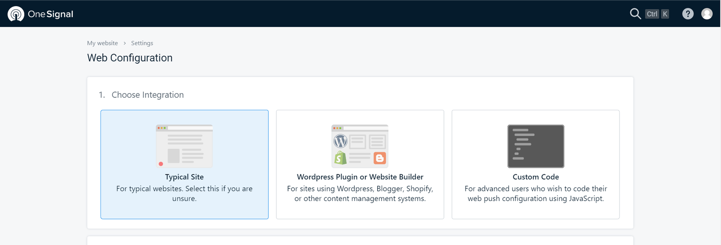
Task: Select the Custom Code option title
Action: (x=536, y=177)
